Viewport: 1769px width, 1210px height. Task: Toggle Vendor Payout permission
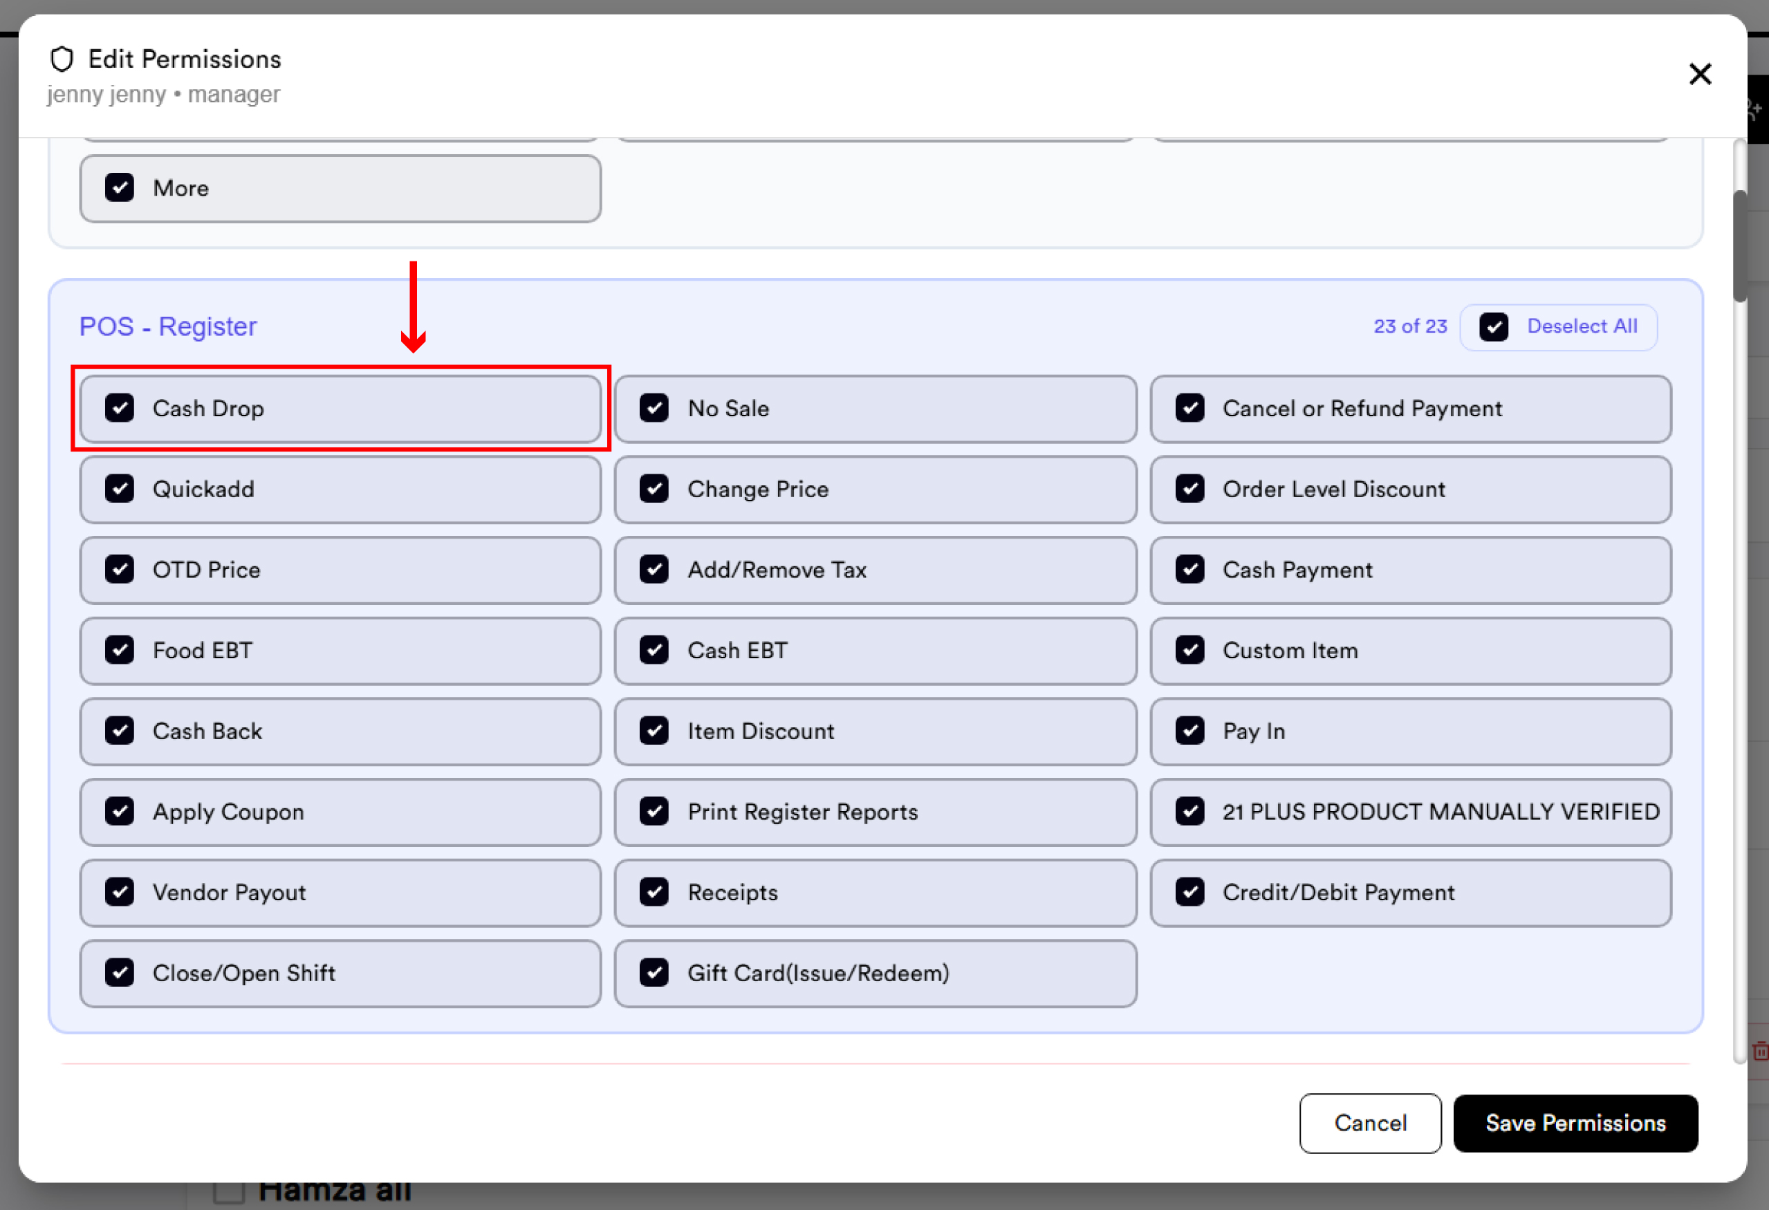point(120,892)
